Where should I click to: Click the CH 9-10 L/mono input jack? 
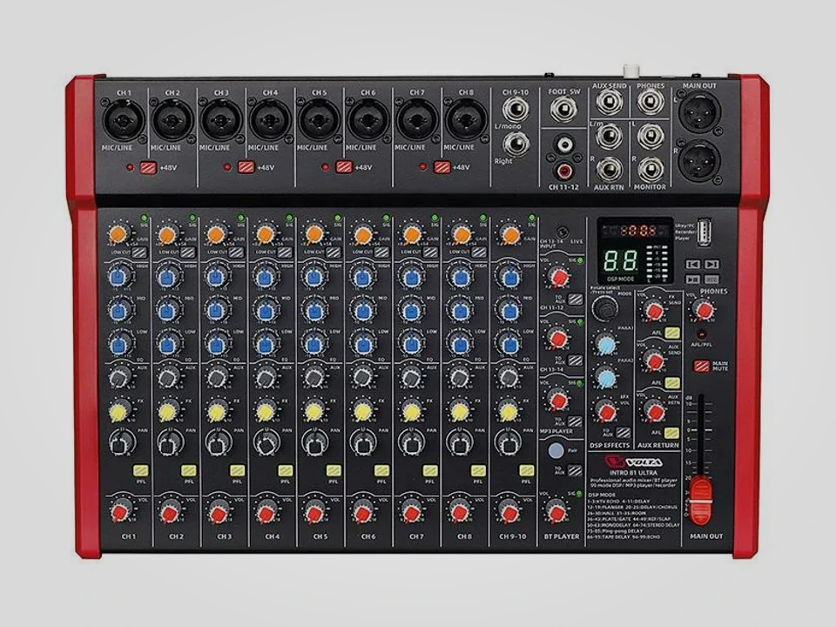pyautogui.click(x=516, y=111)
